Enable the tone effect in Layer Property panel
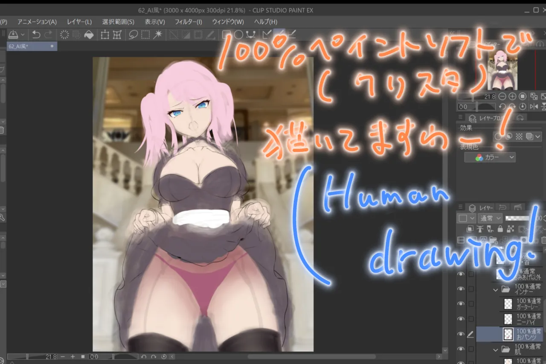This screenshot has width=546, height=364. click(519, 137)
